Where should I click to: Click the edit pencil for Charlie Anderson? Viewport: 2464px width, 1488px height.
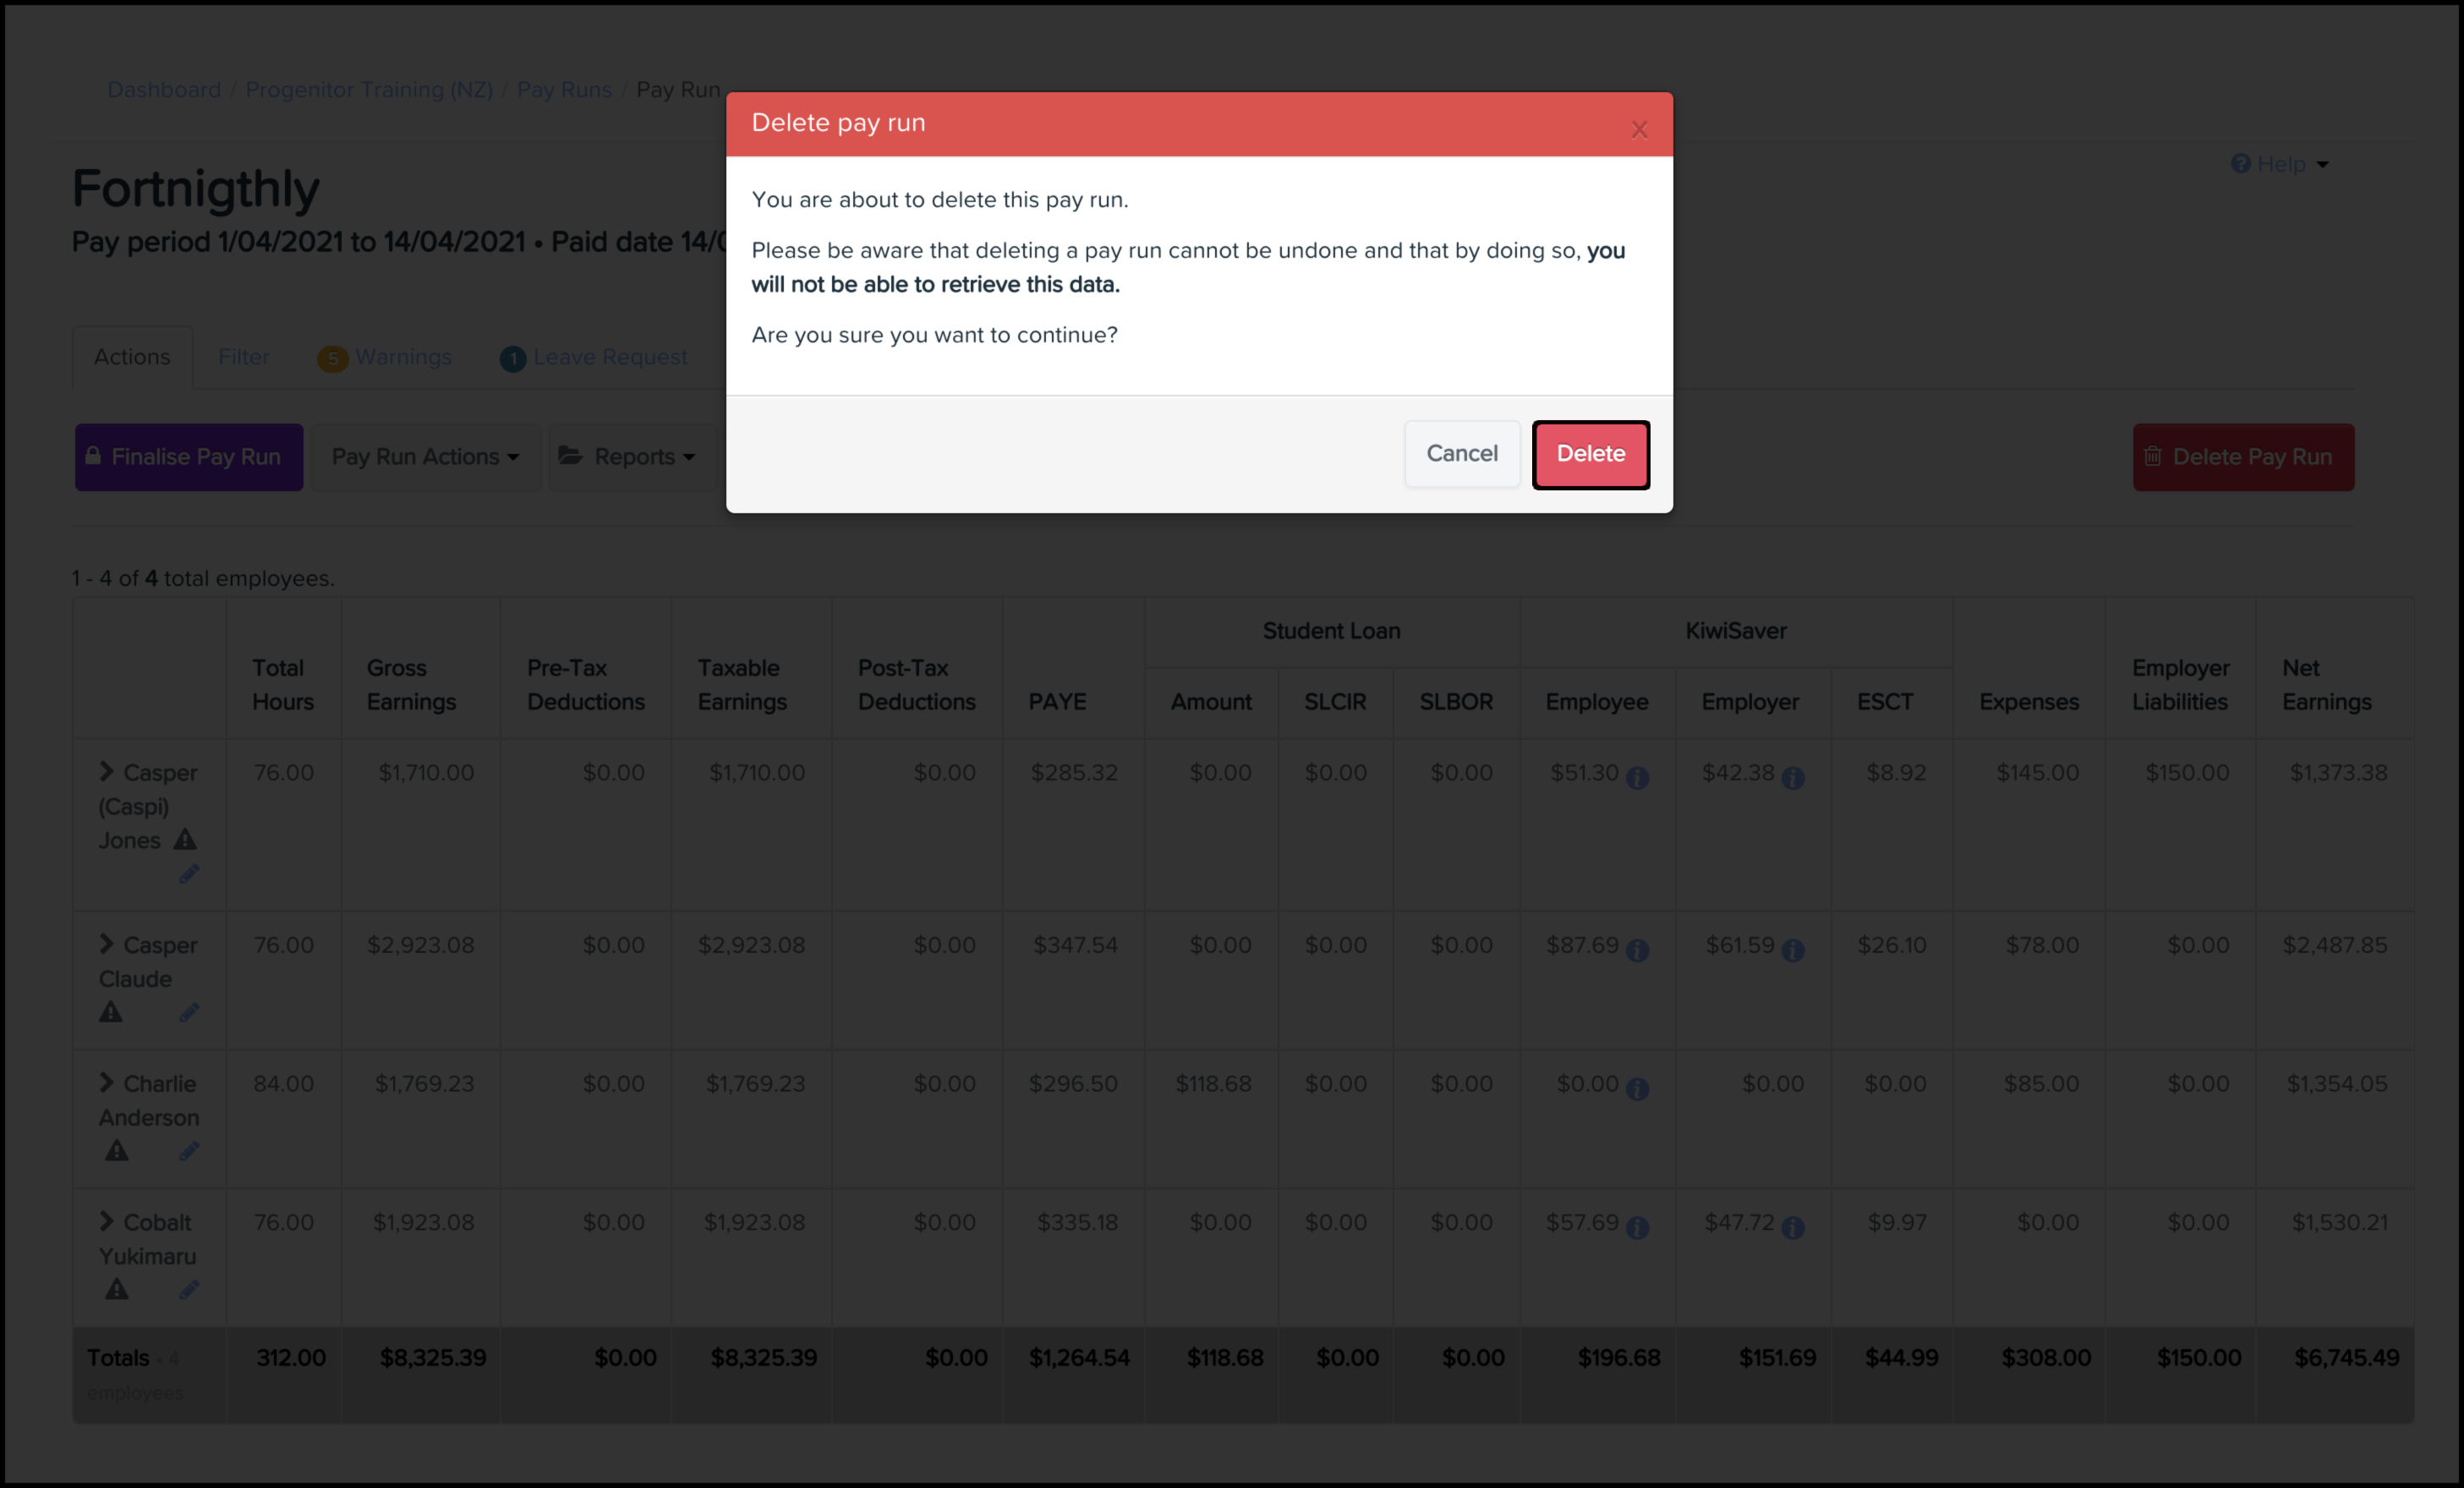tap(189, 1151)
